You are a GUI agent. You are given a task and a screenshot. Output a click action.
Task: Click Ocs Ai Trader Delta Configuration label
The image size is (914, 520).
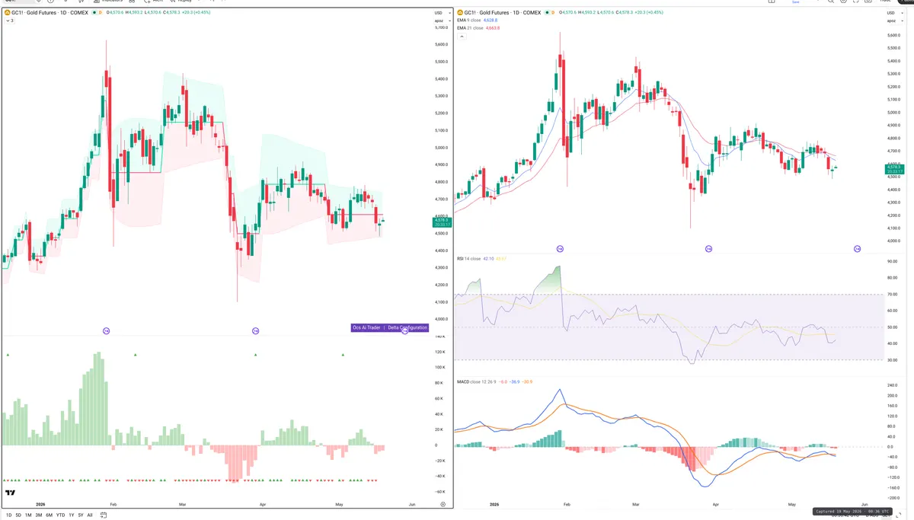(389, 327)
